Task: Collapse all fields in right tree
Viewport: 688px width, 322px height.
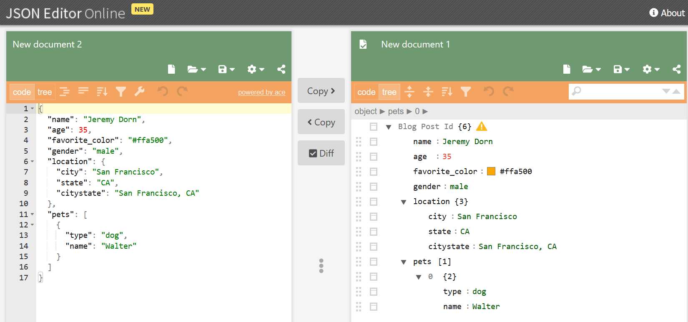Action: pos(428,92)
